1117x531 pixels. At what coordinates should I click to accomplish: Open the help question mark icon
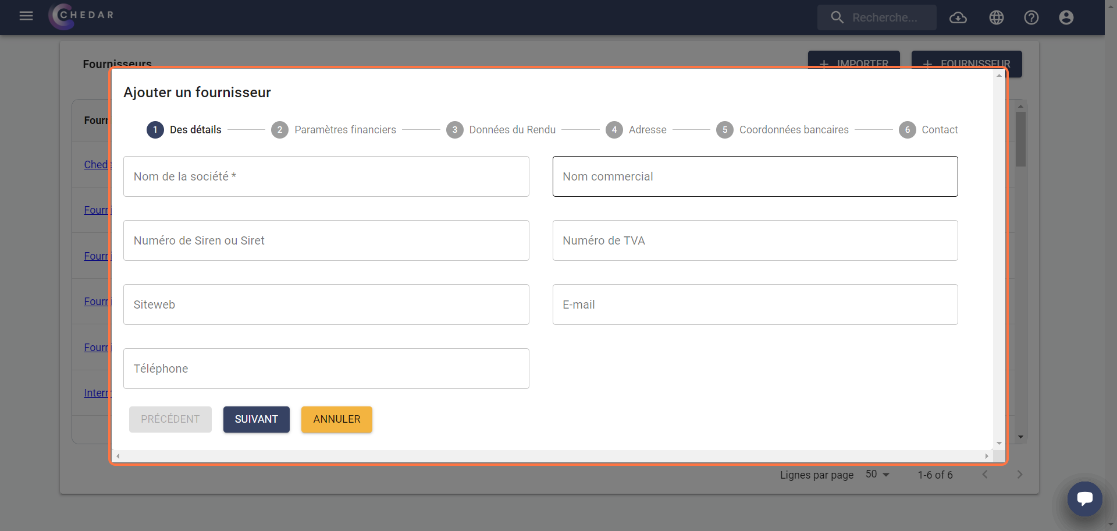pyautogui.click(x=1031, y=17)
